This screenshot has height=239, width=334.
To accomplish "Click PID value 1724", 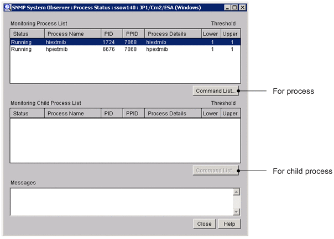I will [x=108, y=42].
